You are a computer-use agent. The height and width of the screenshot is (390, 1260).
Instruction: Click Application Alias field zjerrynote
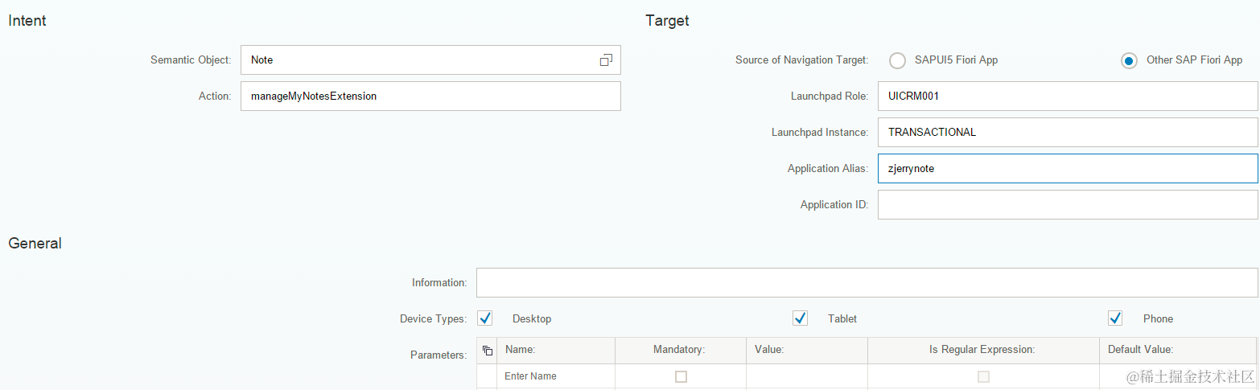tap(1068, 169)
